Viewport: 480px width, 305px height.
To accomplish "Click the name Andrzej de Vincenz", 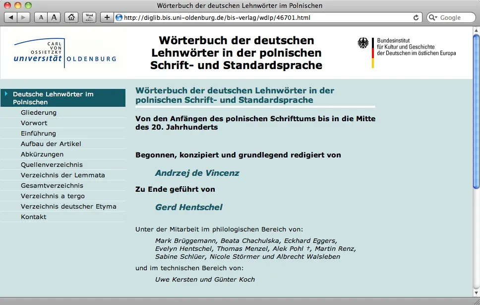I will pyautogui.click(x=197, y=173).
